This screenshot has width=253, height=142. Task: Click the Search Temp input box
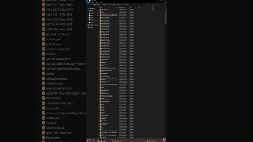pos(158,5)
